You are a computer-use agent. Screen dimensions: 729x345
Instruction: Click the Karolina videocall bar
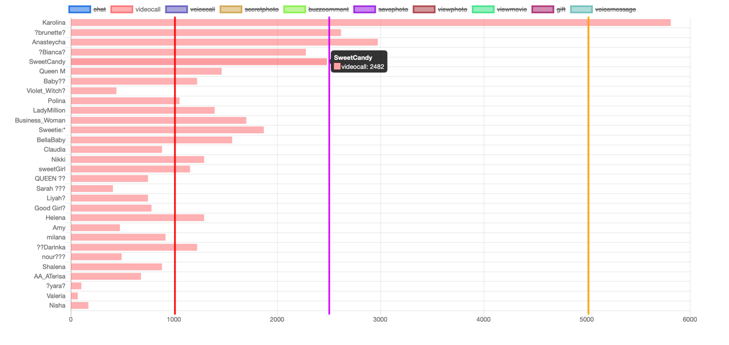(371, 23)
